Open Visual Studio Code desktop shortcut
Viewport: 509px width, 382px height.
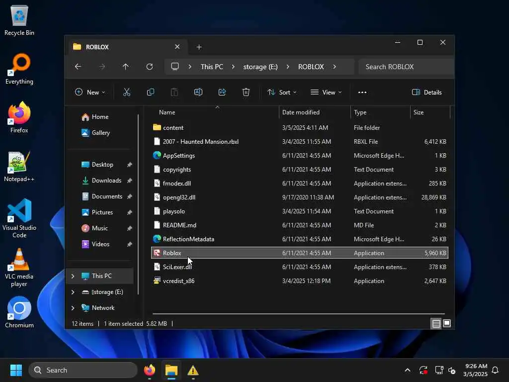pos(19,218)
